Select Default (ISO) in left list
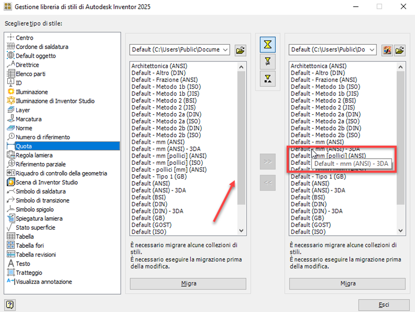415x312 pixels. tap(149, 232)
